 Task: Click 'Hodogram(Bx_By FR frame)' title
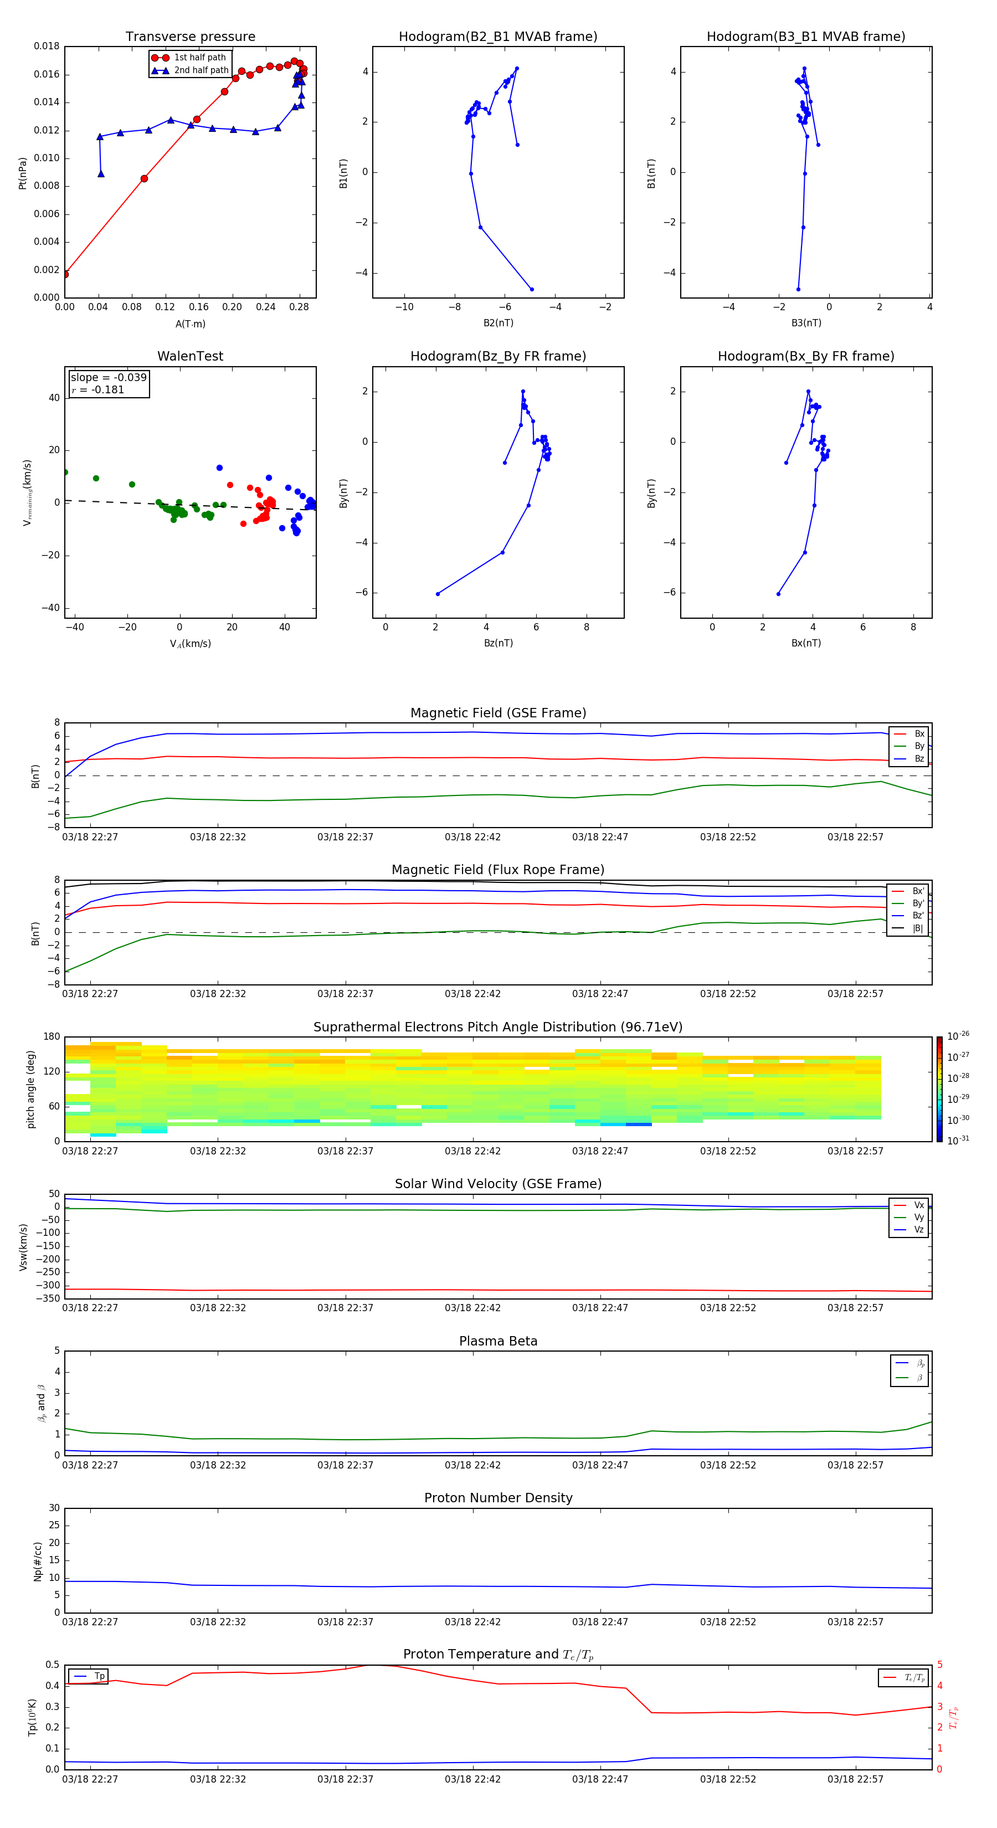click(x=805, y=356)
